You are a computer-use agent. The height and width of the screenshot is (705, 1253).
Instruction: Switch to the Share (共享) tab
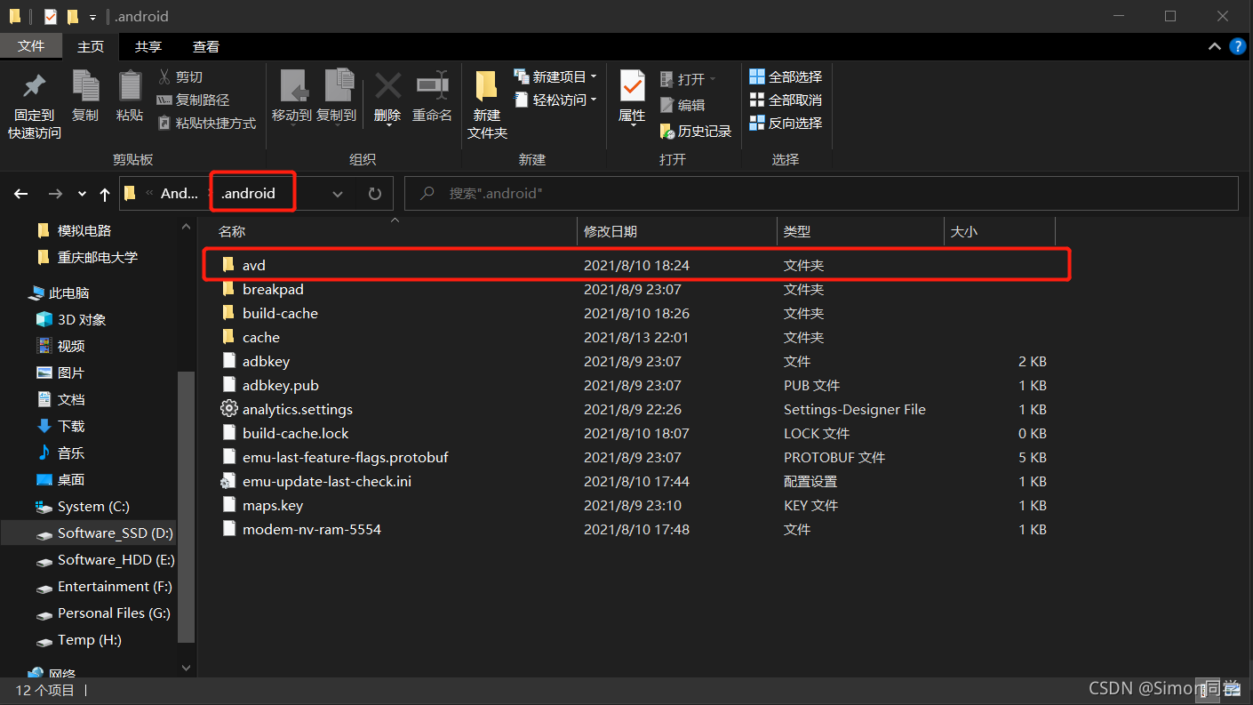(148, 46)
